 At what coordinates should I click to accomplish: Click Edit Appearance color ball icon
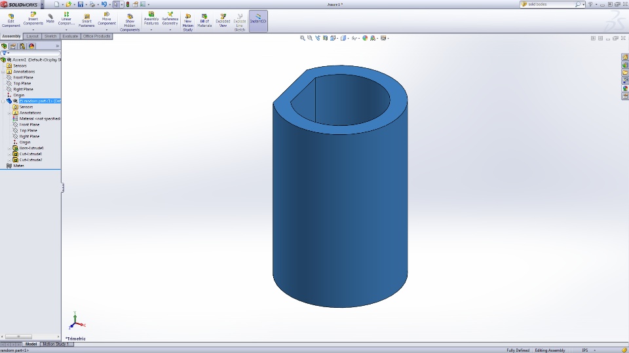tap(365, 38)
